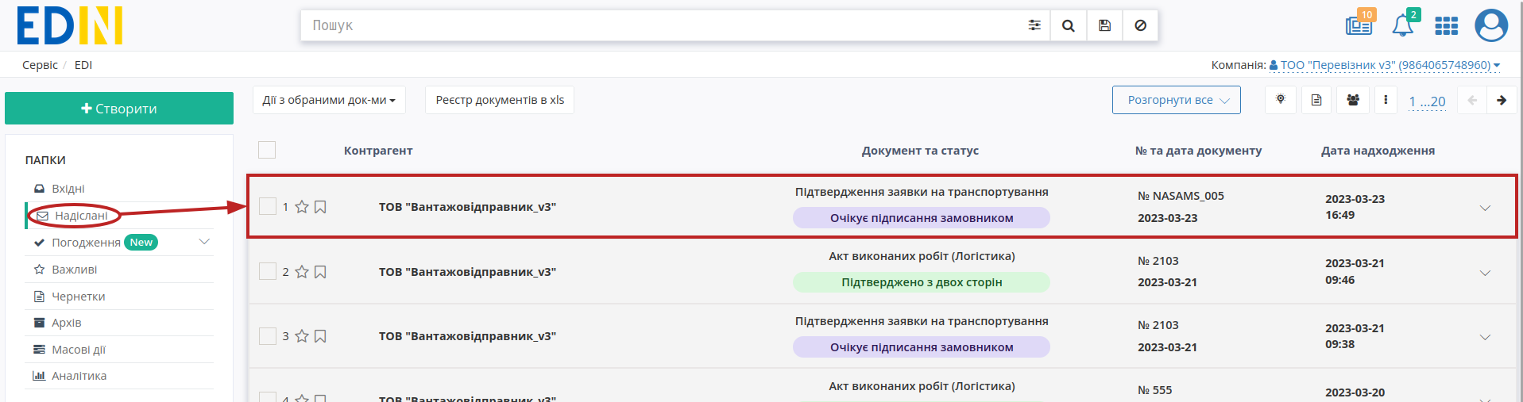Screen dimensions: 1523x402
Task: Open the vertical three-dots menu
Action: pos(1386,100)
